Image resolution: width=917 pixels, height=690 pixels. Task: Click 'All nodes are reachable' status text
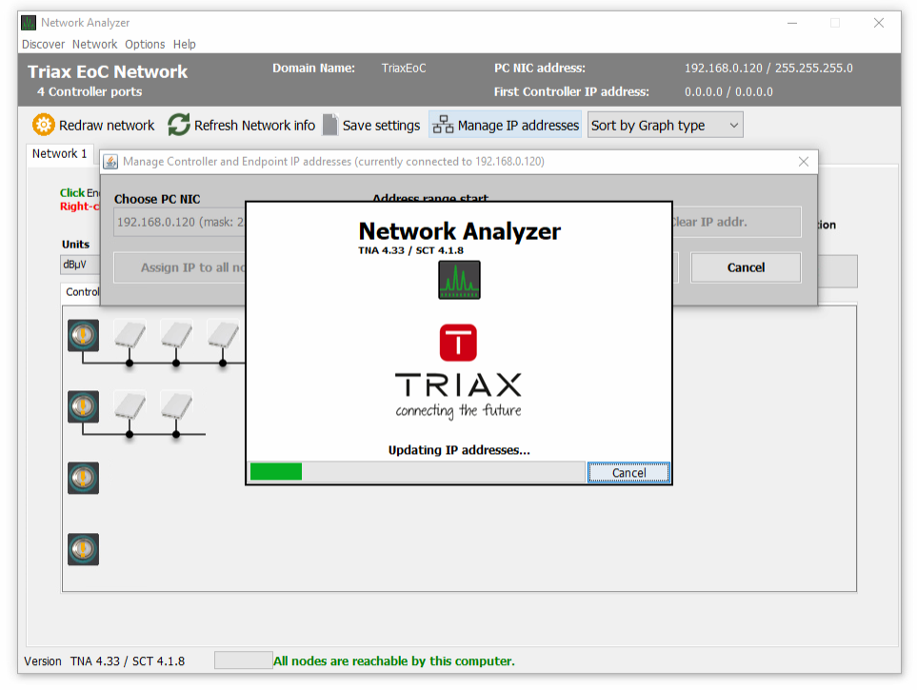tap(394, 661)
